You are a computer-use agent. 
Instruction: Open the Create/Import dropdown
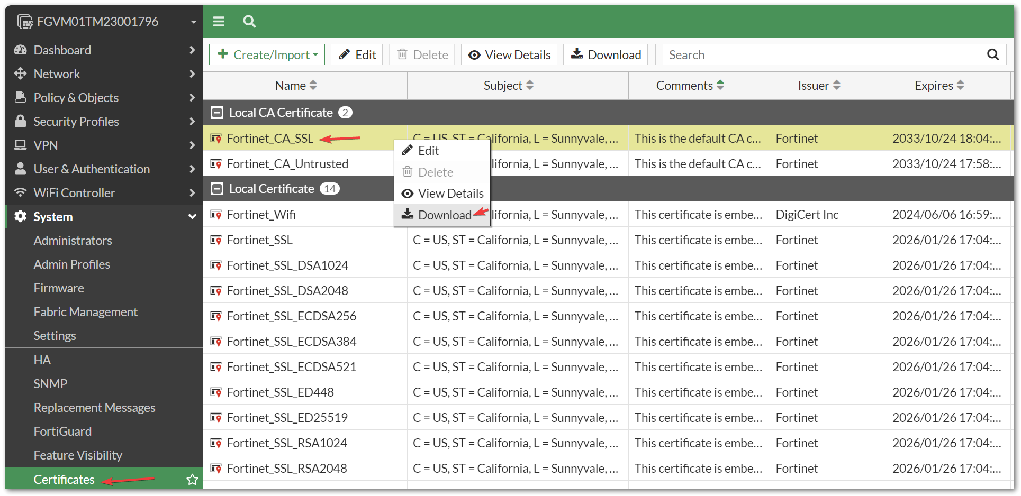click(267, 55)
